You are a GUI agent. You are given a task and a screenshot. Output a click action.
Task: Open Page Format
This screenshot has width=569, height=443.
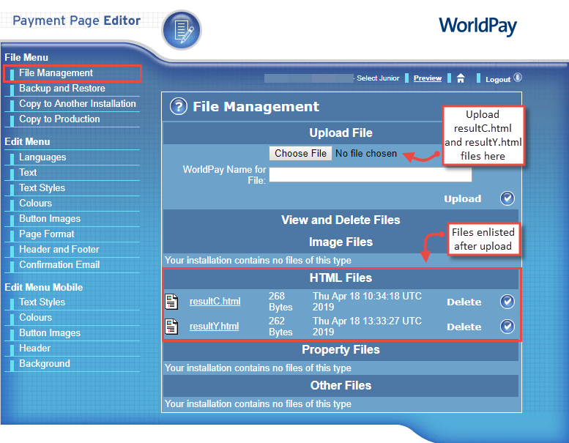tap(46, 234)
